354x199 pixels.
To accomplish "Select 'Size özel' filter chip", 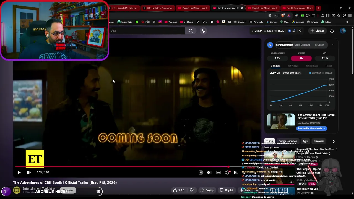I will pyautogui.click(x=319, y=141).
